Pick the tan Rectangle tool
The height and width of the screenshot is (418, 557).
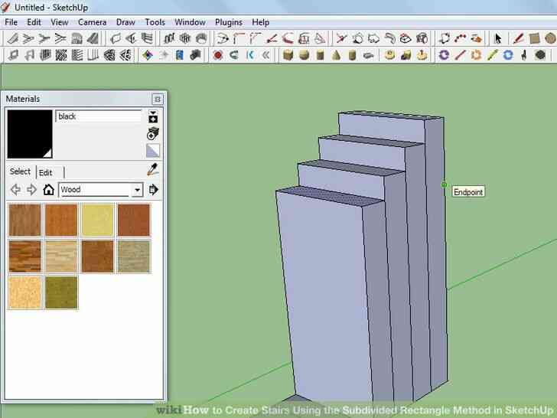[534, 38]
